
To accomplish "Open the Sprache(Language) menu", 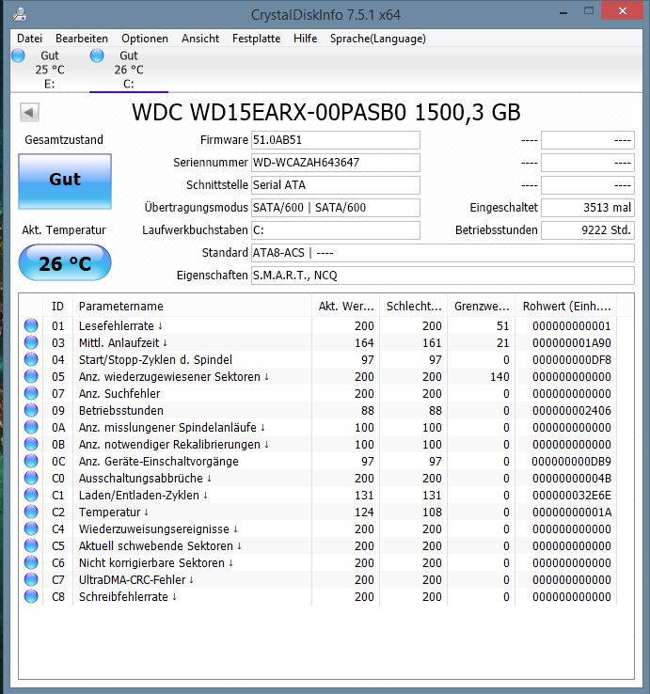I will [x=378, y=39].
